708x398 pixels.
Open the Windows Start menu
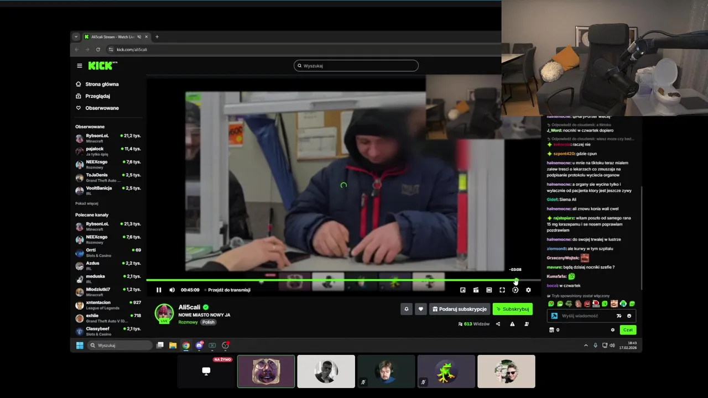[x=79, y=345]
